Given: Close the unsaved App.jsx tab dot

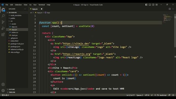Looking at the screenshot, I should click(42, 9).
